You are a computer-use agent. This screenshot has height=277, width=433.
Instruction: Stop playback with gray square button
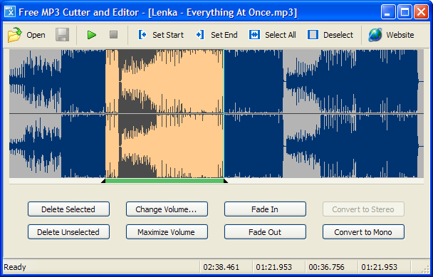[x=113, y=35]
